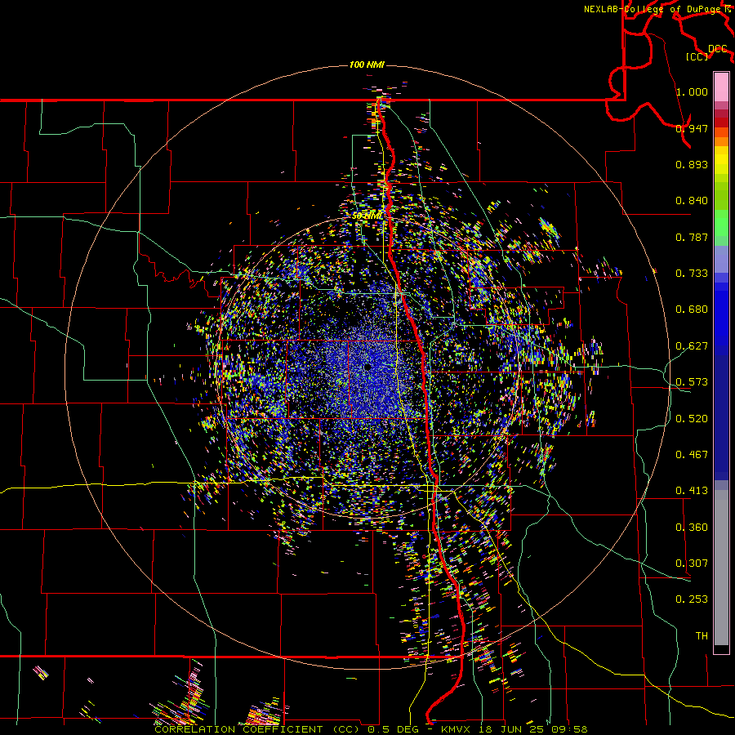
Task: Pick the gray segment near 0.307
Action: click(x=721, y=568)
